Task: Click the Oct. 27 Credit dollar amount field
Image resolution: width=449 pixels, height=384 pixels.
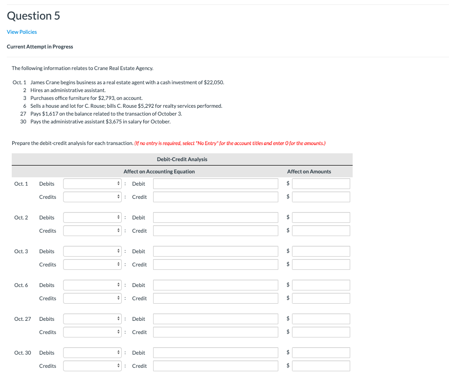Action: tap(321, 332)
